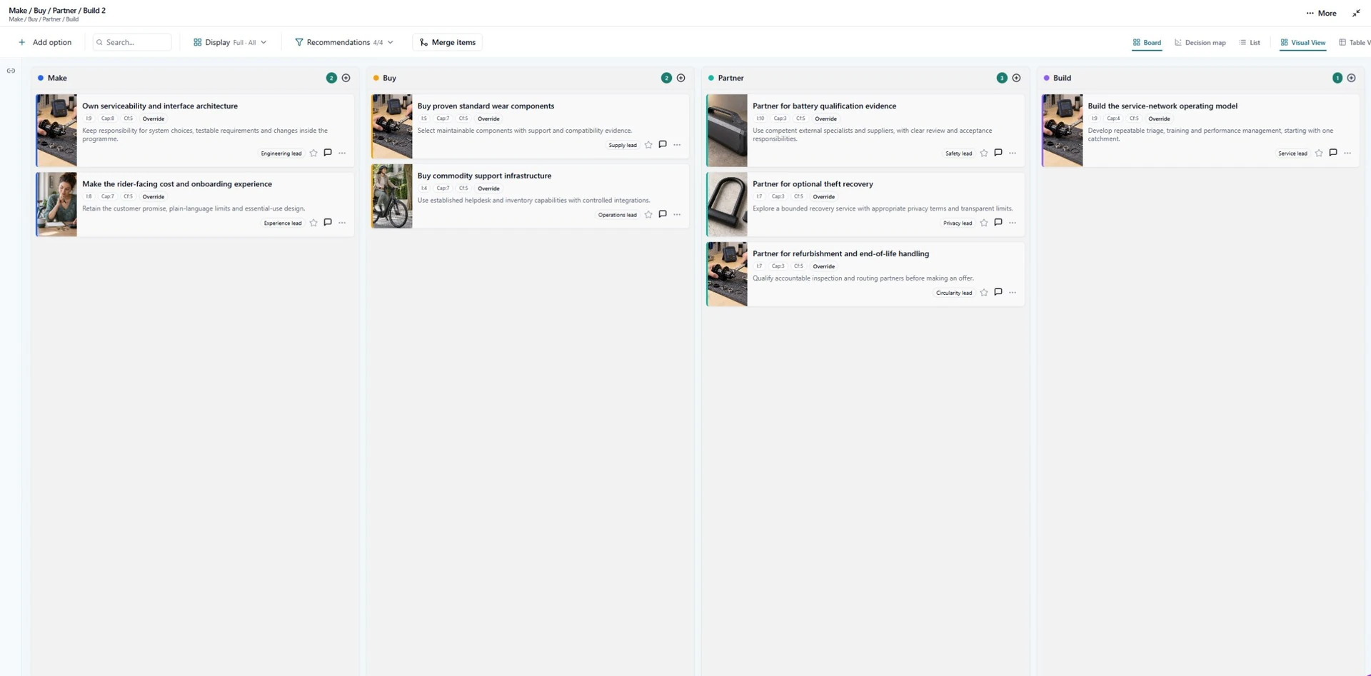Open more options for Partner for refurbishment card

pos(1013,292)
